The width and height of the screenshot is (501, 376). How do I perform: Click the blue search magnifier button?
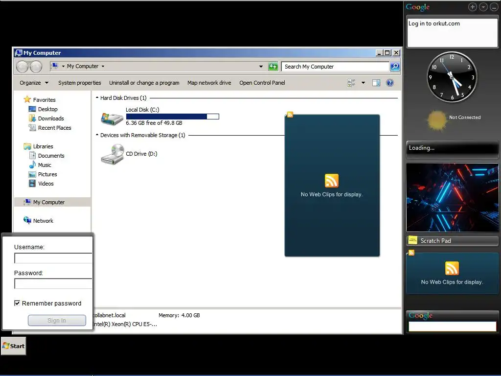[395, 67]
